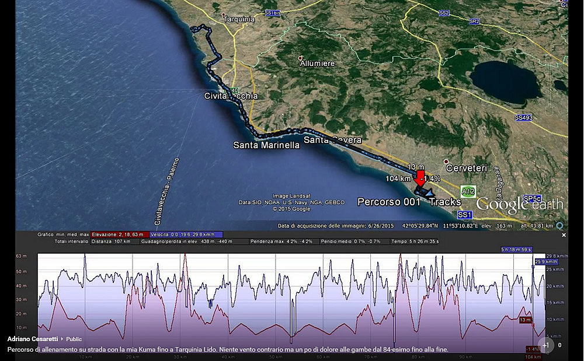This screenshot has width=584, height=361.
Task: Click the Public sharing label
Action: 74,339
